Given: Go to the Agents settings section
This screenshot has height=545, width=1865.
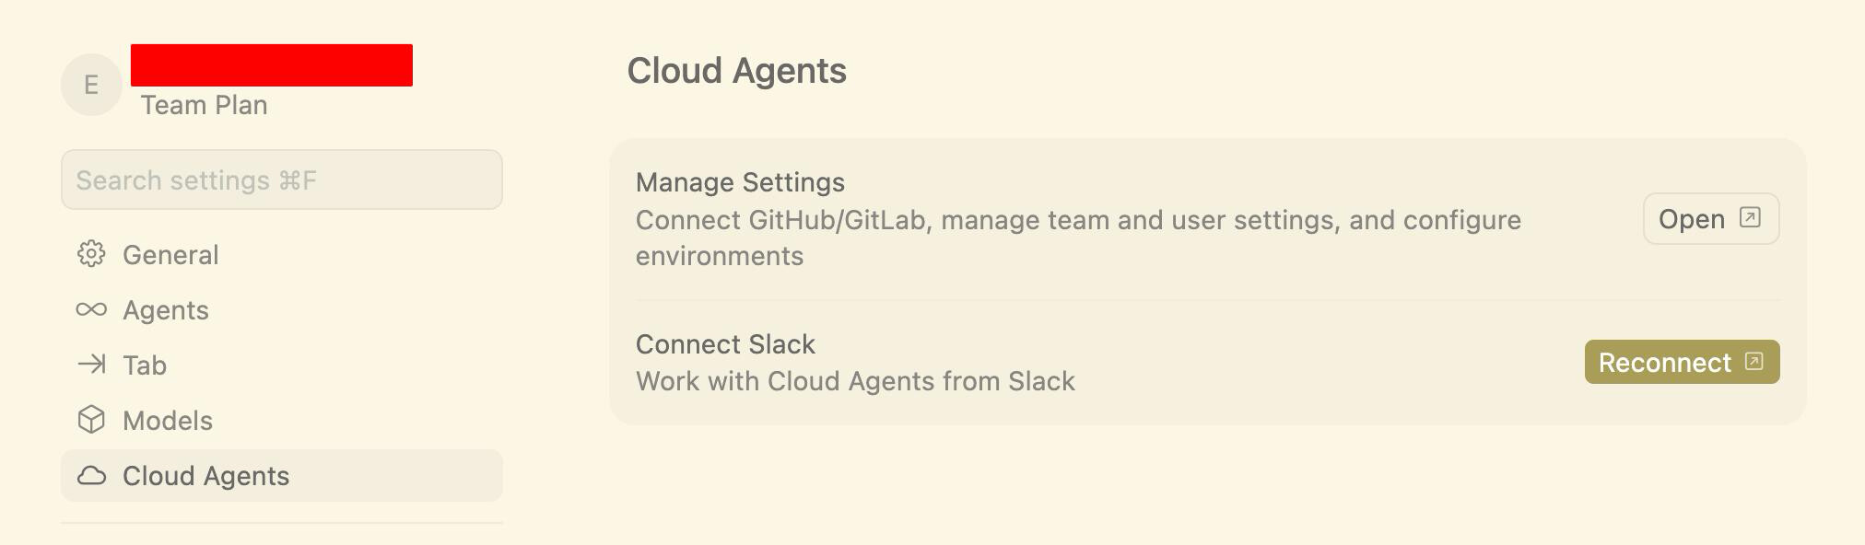Looking at the screenshot, I should [x=282, y=310].
